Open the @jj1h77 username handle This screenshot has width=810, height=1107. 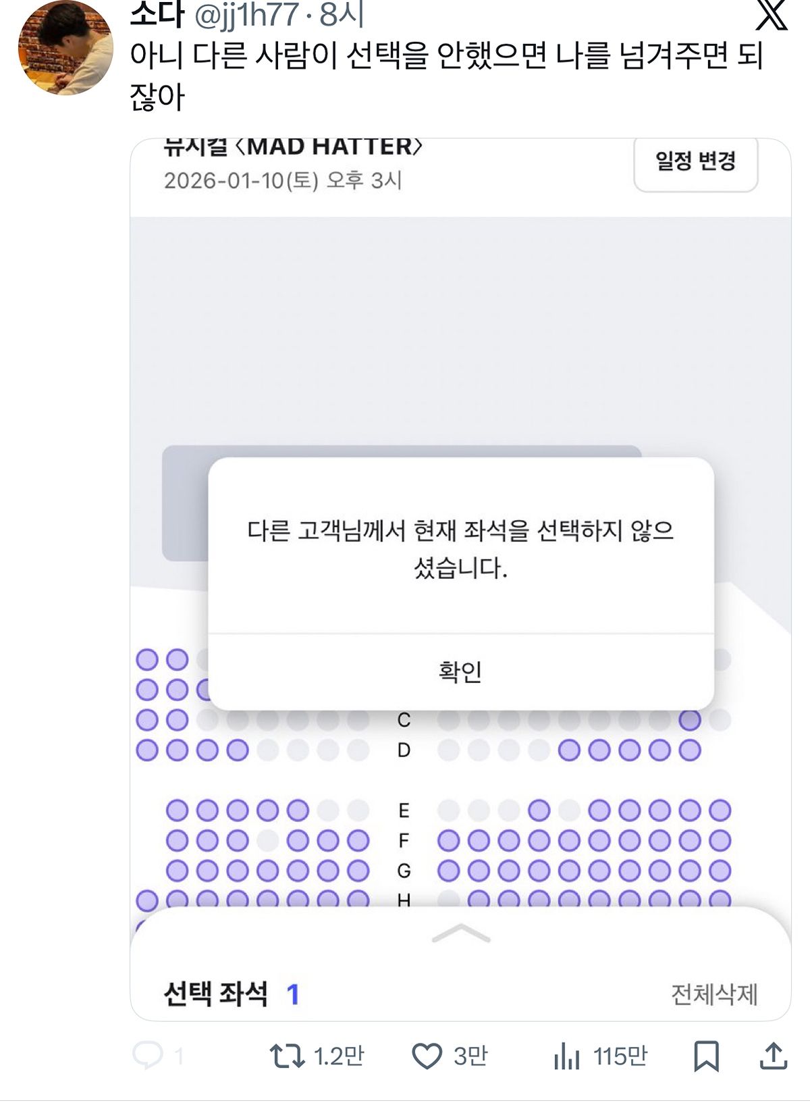tap(246, 15)
